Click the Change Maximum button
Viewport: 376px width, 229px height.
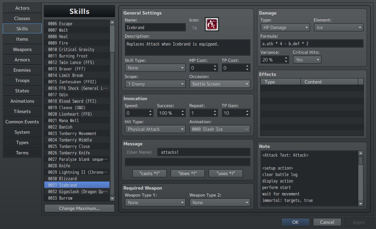(x=79, y=208)
